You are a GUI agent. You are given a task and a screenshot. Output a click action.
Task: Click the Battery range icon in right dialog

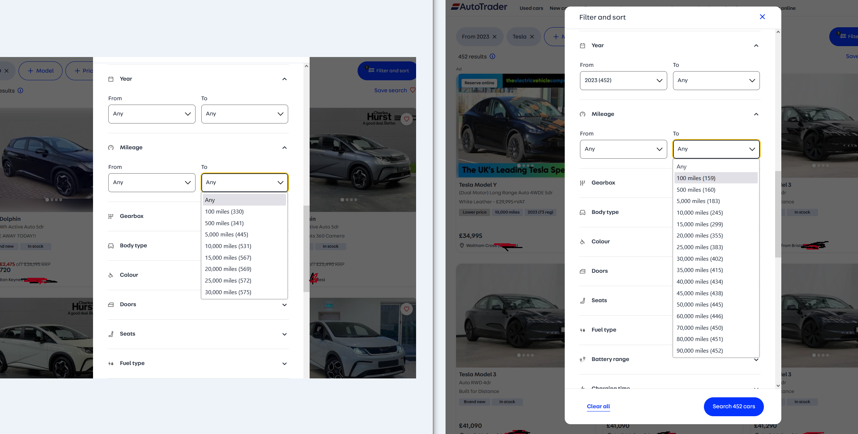[x=583, y=360]
